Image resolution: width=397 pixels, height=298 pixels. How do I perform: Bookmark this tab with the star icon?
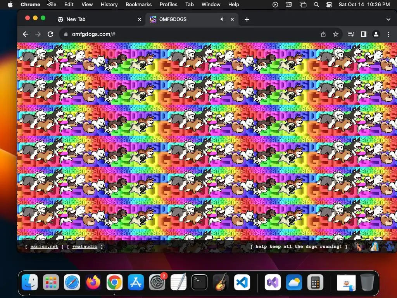tap(336, 34)
